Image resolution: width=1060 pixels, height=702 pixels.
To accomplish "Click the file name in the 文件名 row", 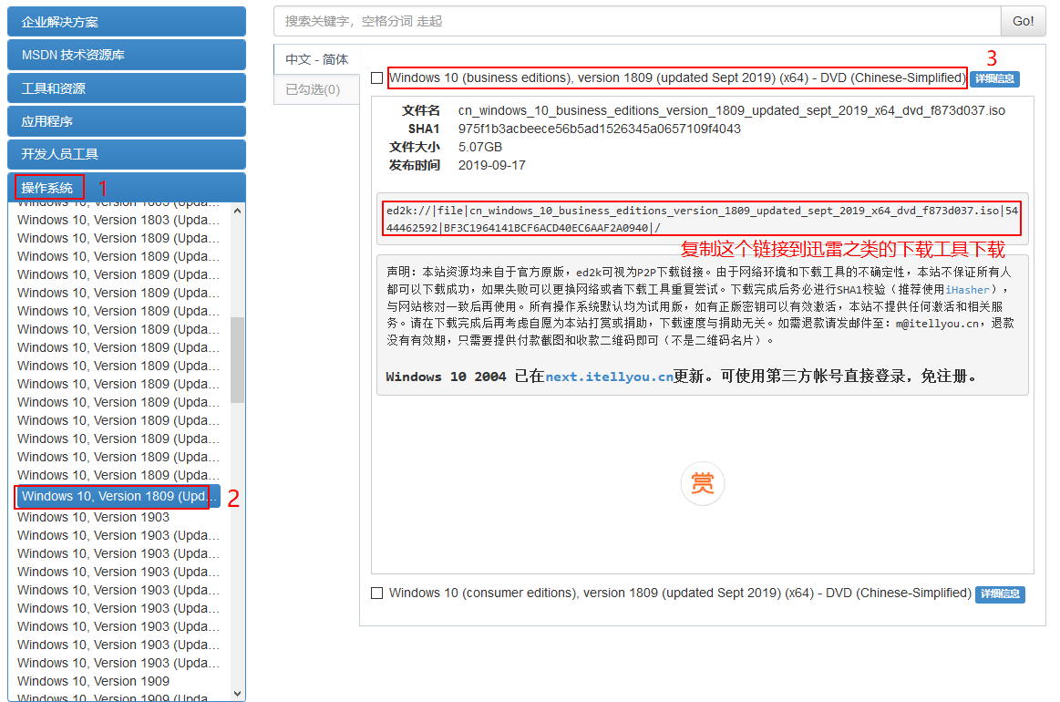I will [732, 110].
